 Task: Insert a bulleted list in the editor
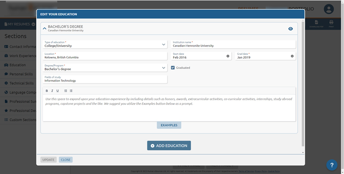click(66, 91)
